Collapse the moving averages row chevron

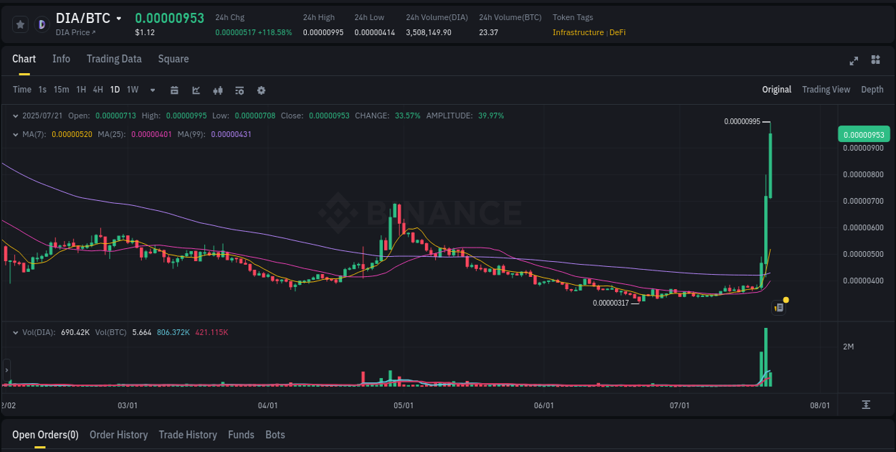pyautogui.click(x=16, y=133)
